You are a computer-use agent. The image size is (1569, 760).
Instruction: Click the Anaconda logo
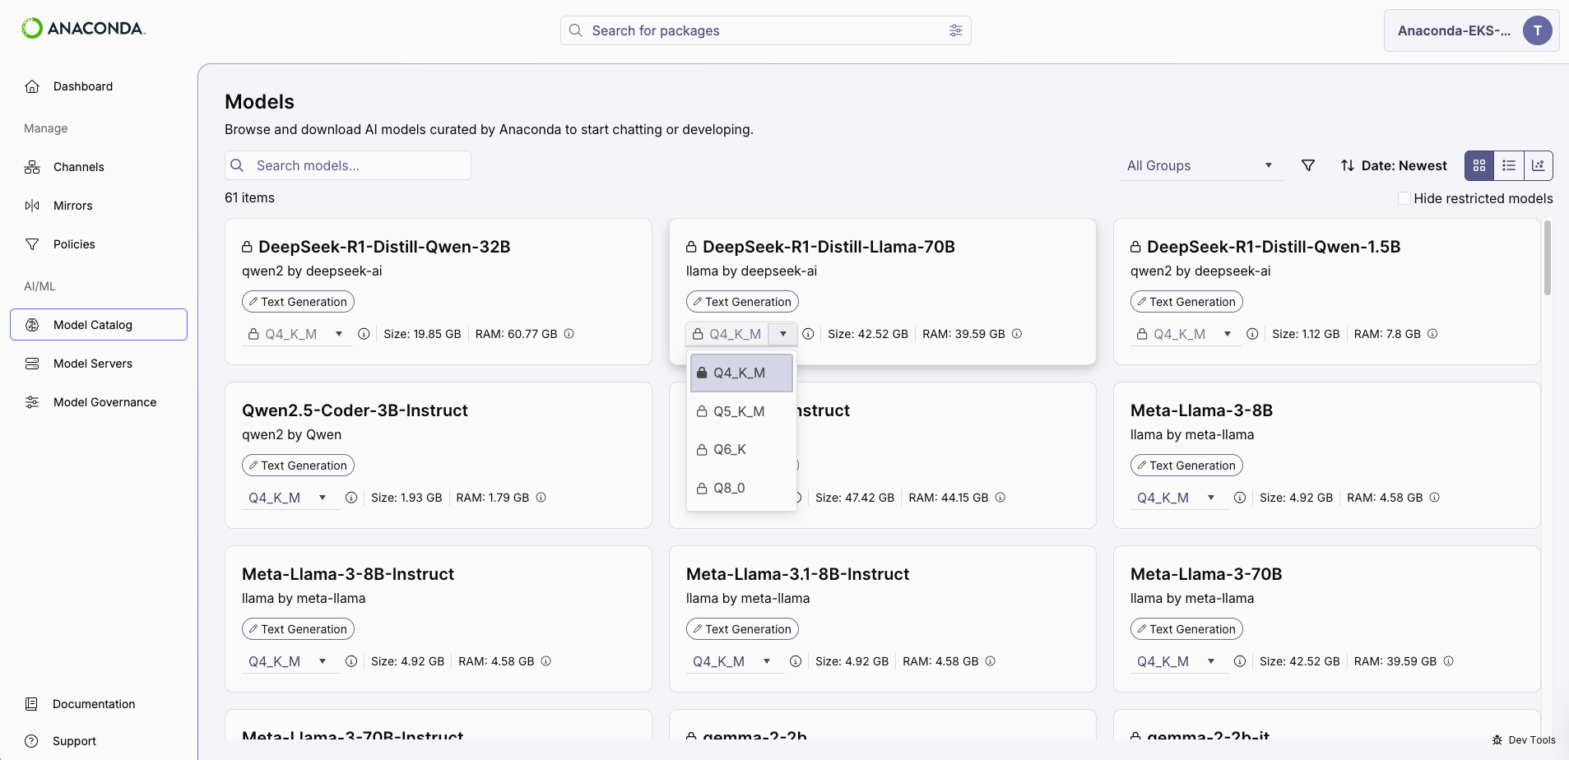(x=83, y=29)
